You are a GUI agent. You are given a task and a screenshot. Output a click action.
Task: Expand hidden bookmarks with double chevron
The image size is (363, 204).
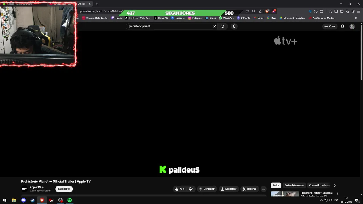pos(356,18)
